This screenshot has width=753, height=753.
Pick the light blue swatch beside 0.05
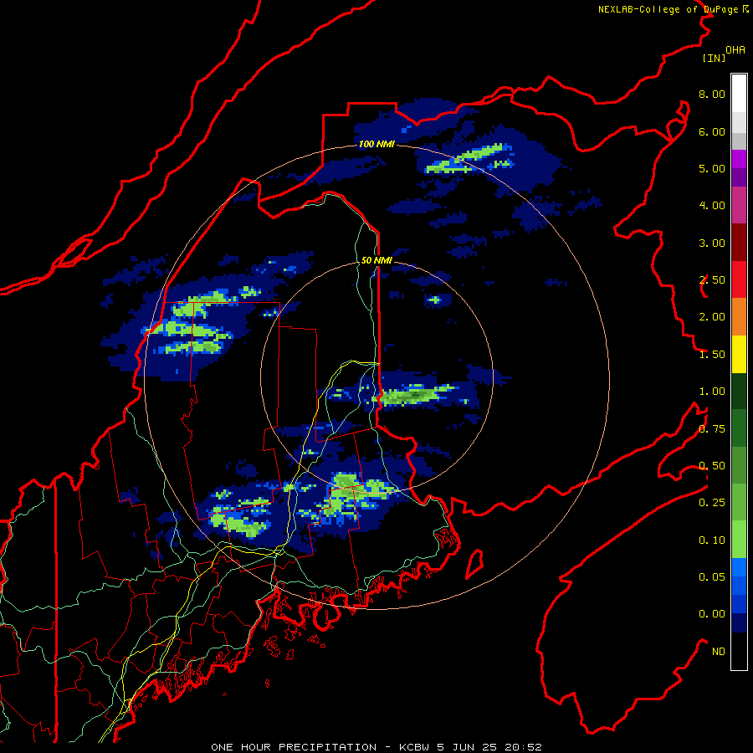click(739, 567)
